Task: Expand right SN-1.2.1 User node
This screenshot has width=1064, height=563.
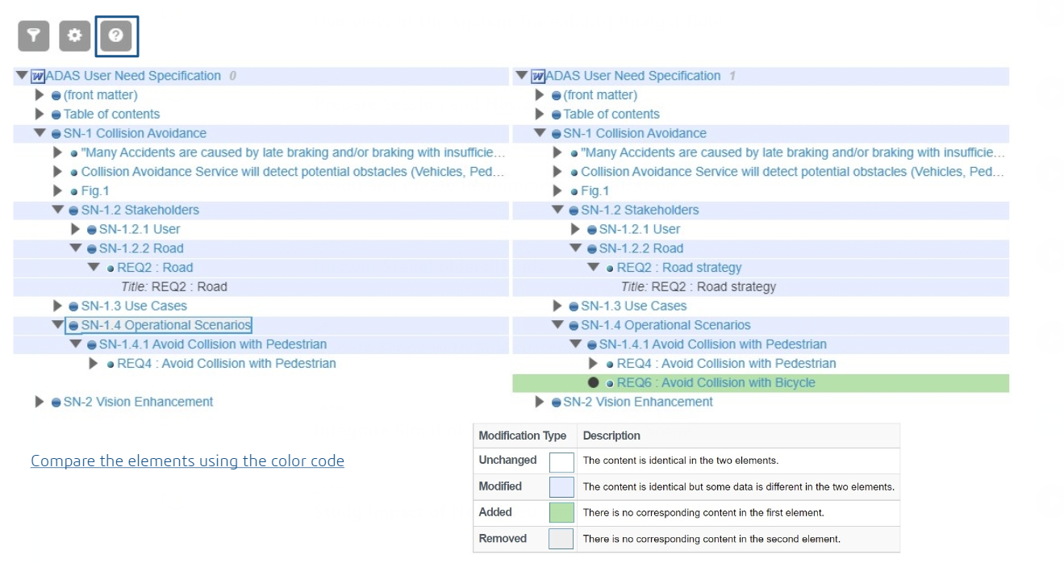Action: pyautogui.click(x=576, y=230)
